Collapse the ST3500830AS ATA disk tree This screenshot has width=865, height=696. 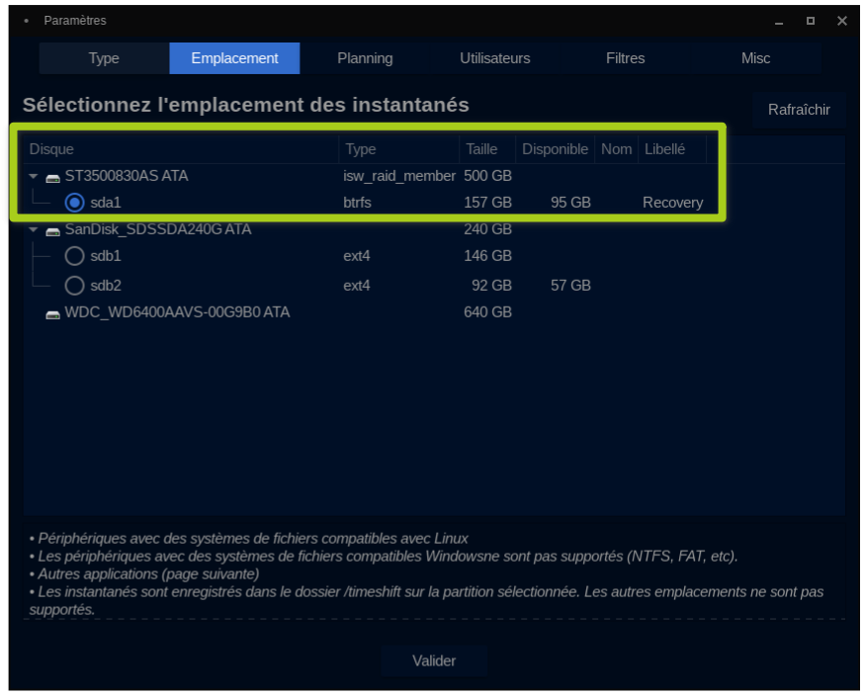click(x=34, y=176)
